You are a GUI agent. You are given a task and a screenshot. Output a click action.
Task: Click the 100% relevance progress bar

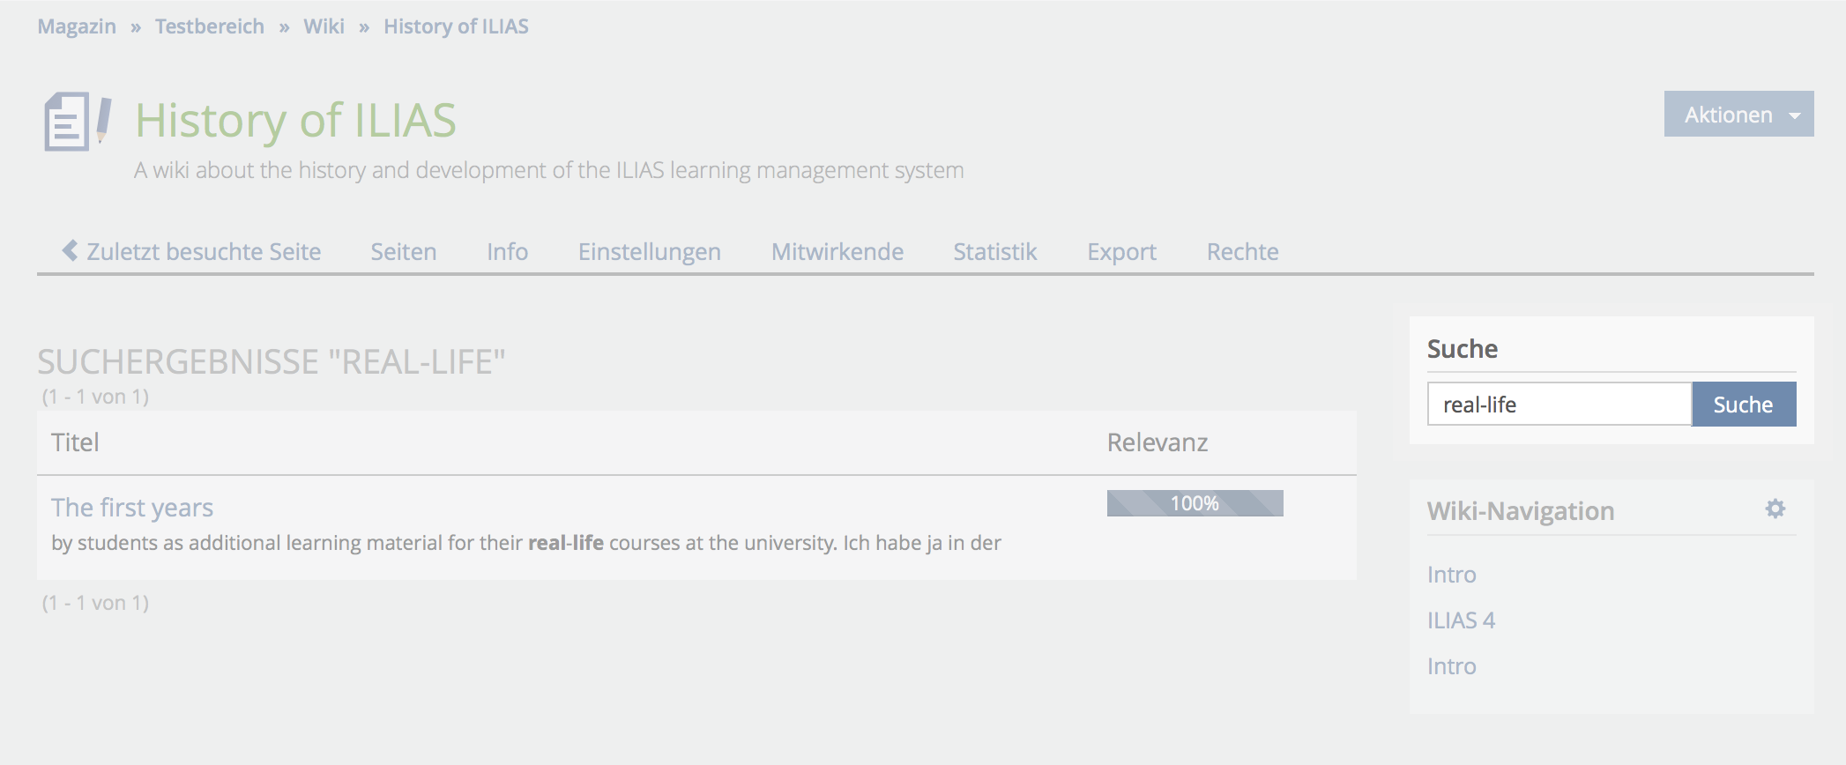tap(1195, 503)
